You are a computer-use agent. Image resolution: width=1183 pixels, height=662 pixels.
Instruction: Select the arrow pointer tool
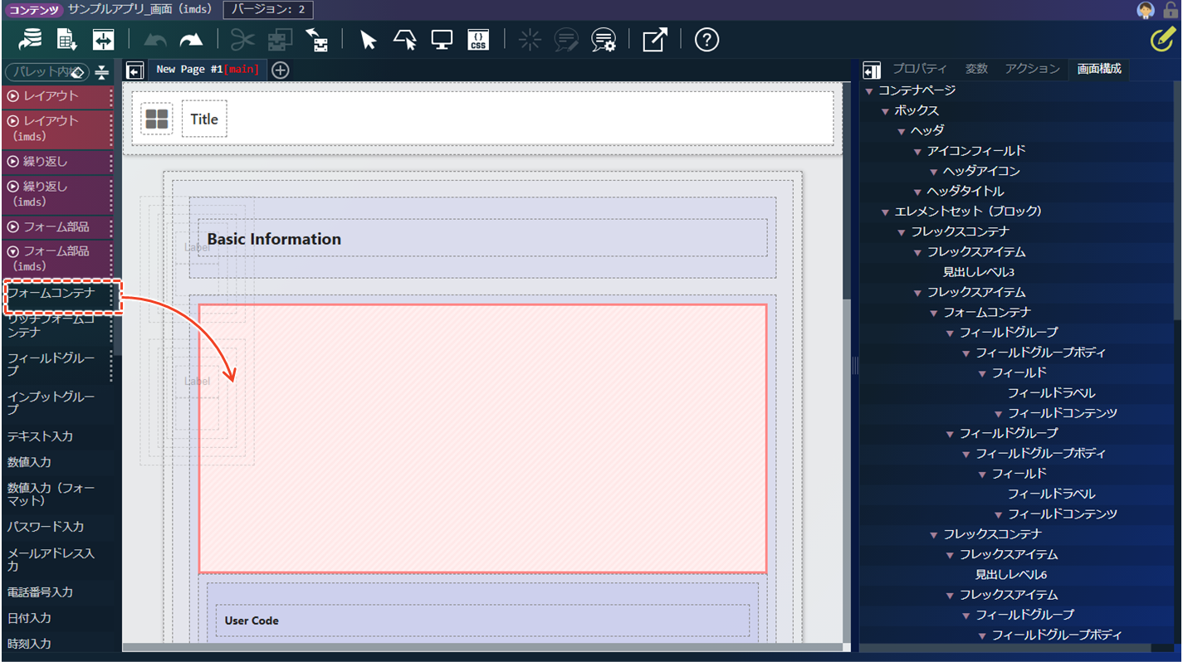pos(369,40)
